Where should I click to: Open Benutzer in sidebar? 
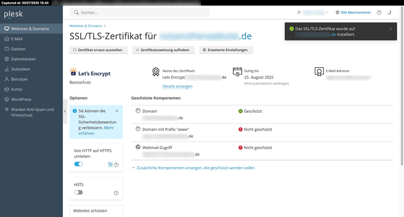tap(31, 79)
